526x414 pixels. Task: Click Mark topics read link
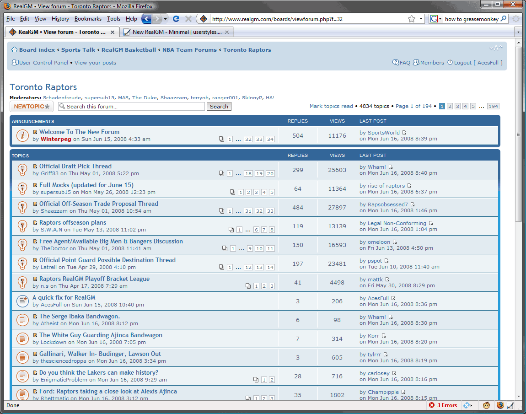point(331,106)
